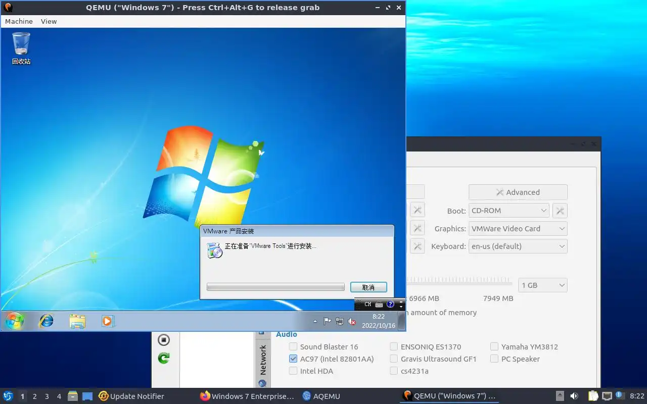Enable Yamaha YM3812 audio card
This screenshot has height=404, width=647.
coord(524,347)
